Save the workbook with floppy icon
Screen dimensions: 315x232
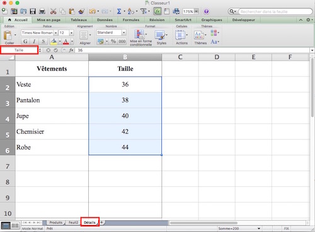33,11
